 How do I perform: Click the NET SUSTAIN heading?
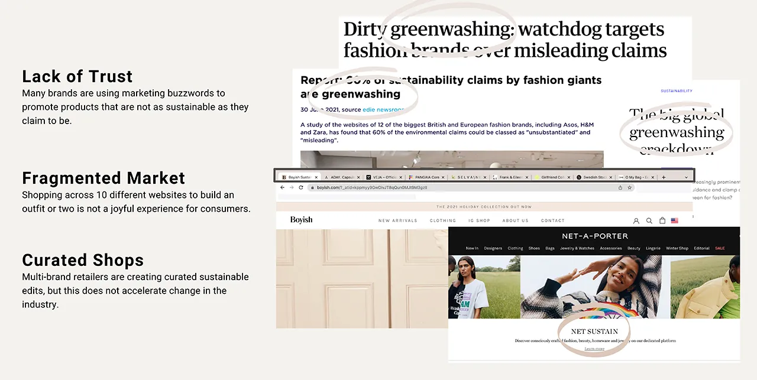tap(594, 332)
